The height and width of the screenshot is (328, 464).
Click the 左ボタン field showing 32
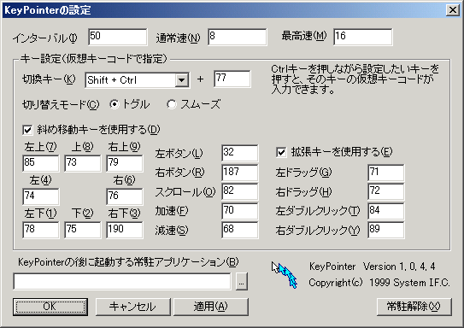pyautogui.click(x=240, y=153)
